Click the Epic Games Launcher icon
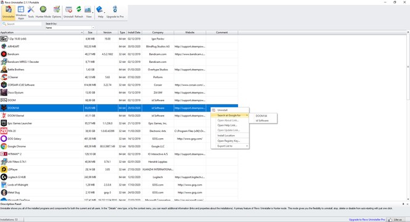The width and height of the screenshot is (410, 222). coord(4,123)
